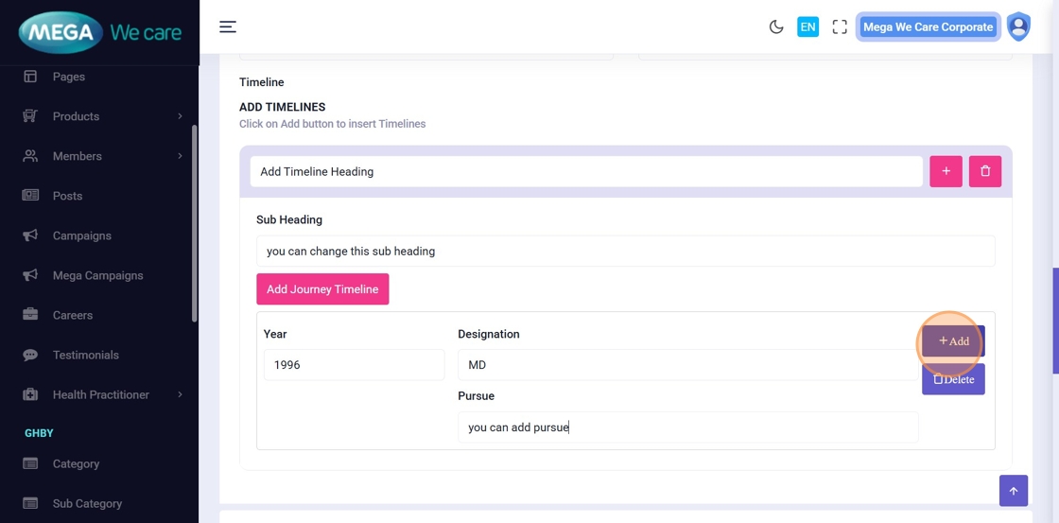Click the Mega We Care Corporate button
Image resolution: width=1059 pixels, height=523 pixels.
[x=928, y=27]
